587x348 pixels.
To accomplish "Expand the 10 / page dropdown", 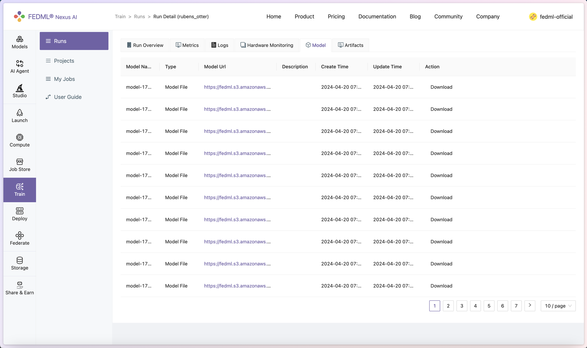I will 558,306.
